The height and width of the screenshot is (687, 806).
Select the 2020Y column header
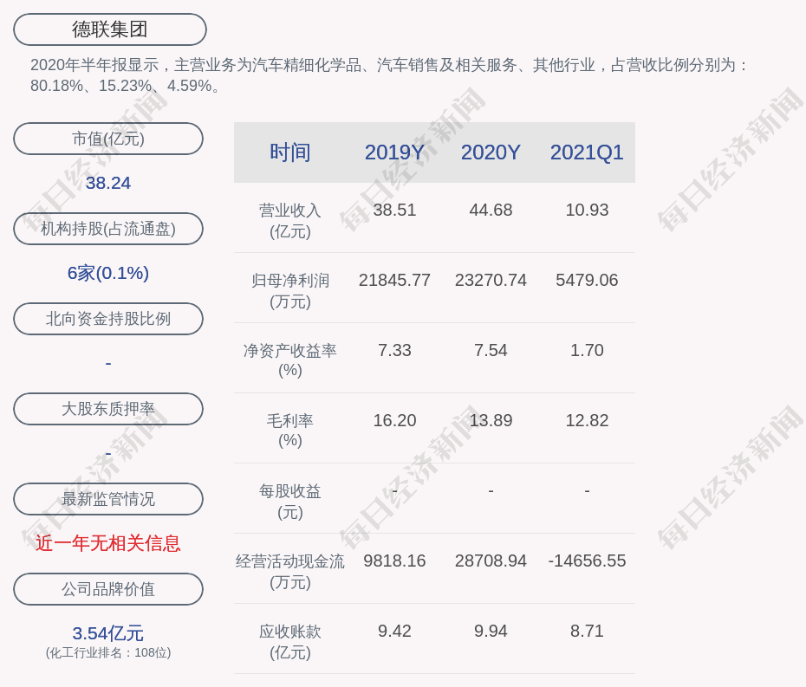[491, 152]
